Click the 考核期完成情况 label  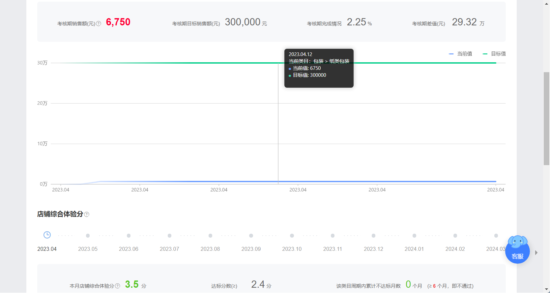[x=324, y=24]
